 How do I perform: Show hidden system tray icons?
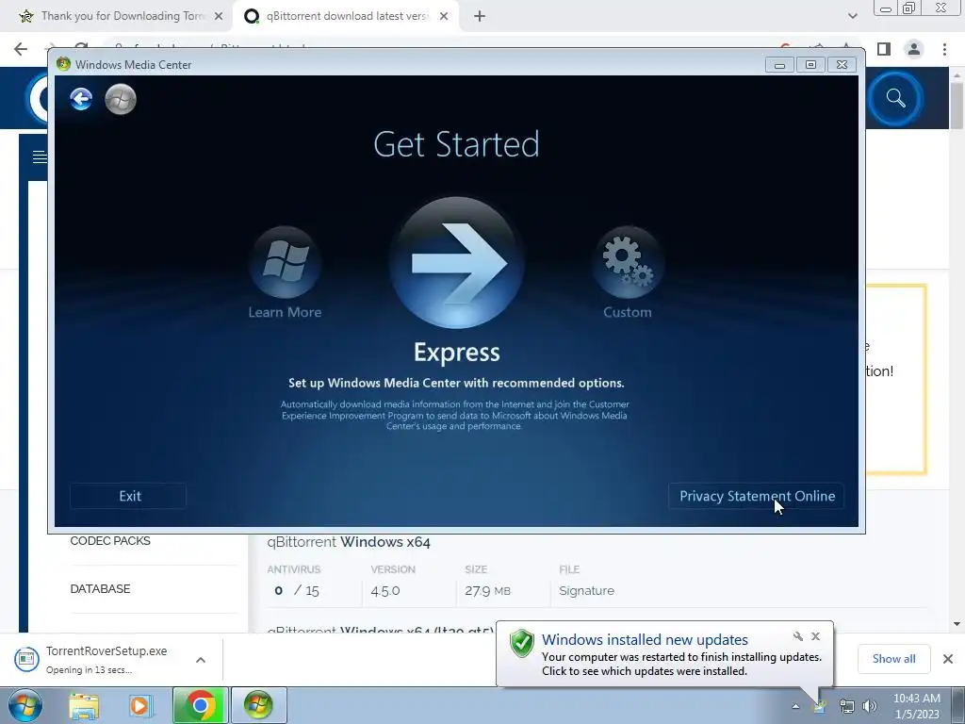795,706
